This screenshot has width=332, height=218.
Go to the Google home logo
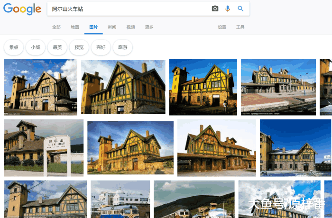tap(22, 9)
